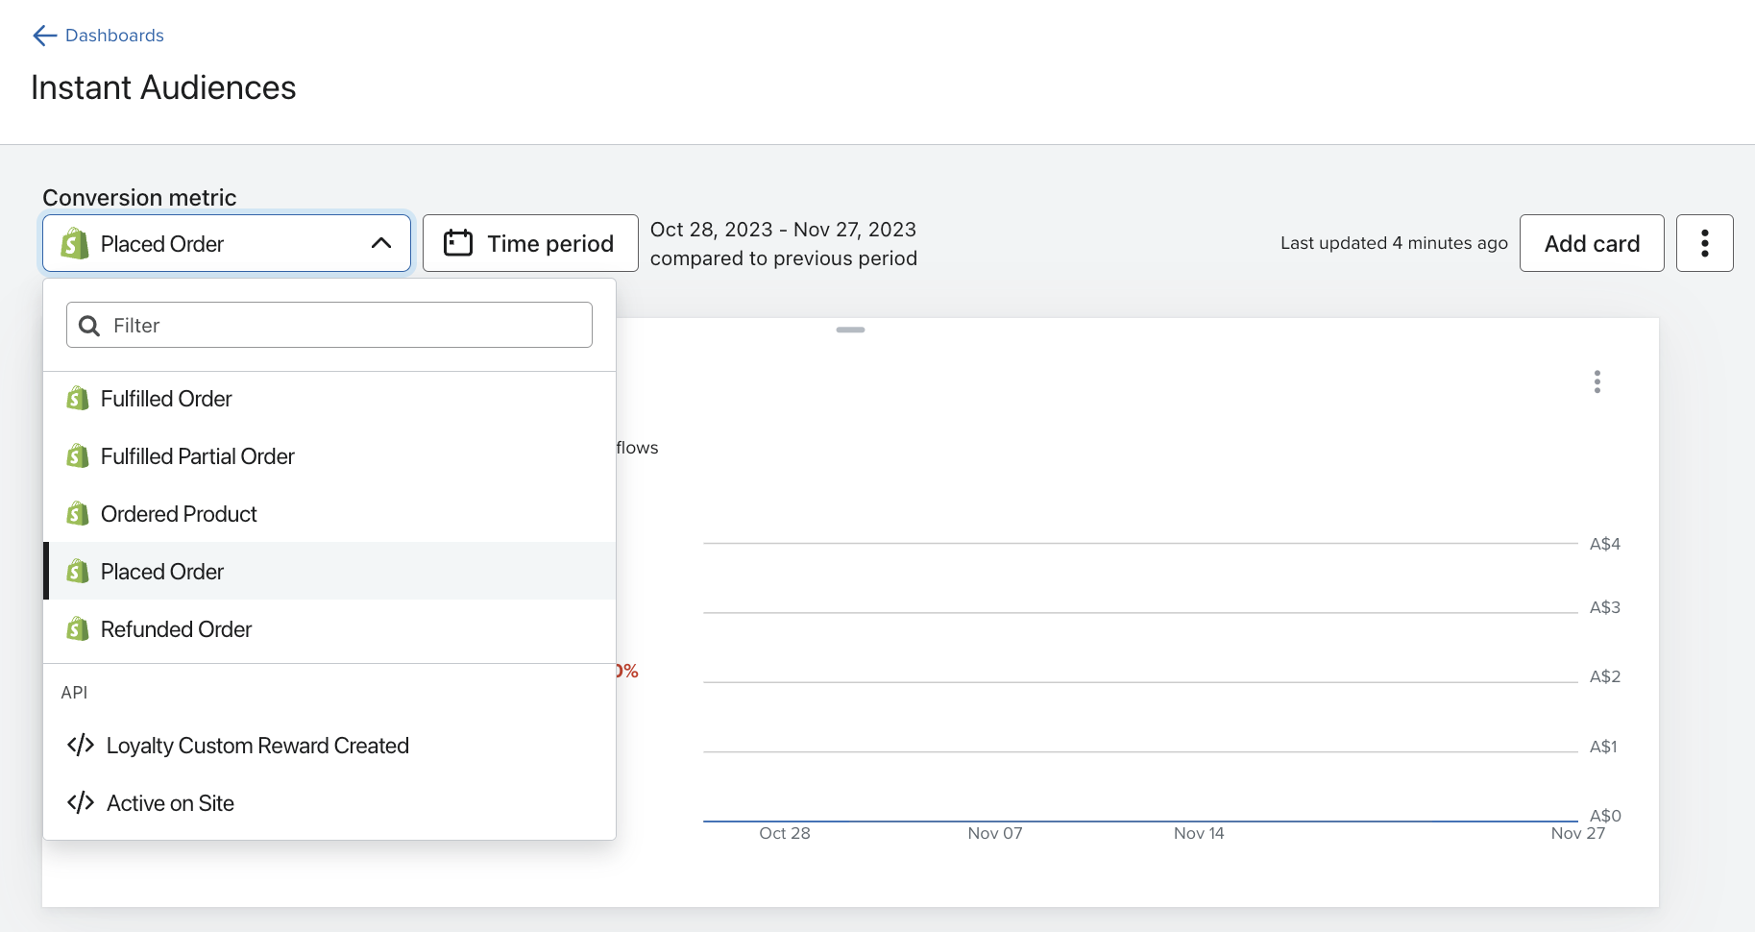
Task: Click the Nov 07 date label on chart
Action: [x=995, y=833]
